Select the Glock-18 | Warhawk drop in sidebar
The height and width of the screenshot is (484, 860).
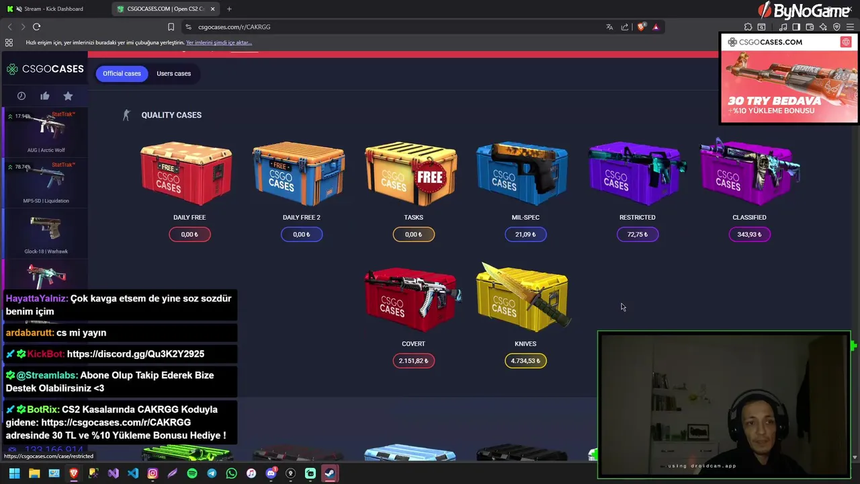click(x=46, y=233)
